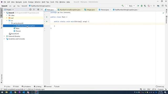This screenshot has height=94, width=168.
Task: Collapse all in Project panel
Action: click(x=34, y=10)
